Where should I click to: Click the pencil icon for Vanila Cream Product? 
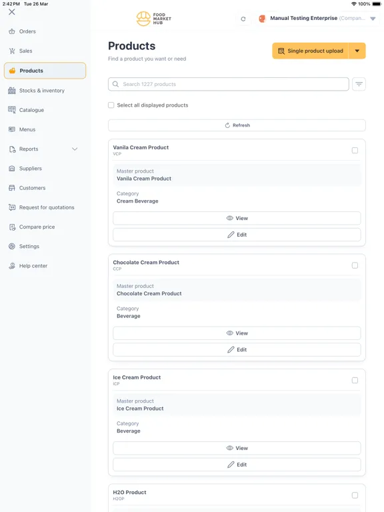click(x=231, y=235)
